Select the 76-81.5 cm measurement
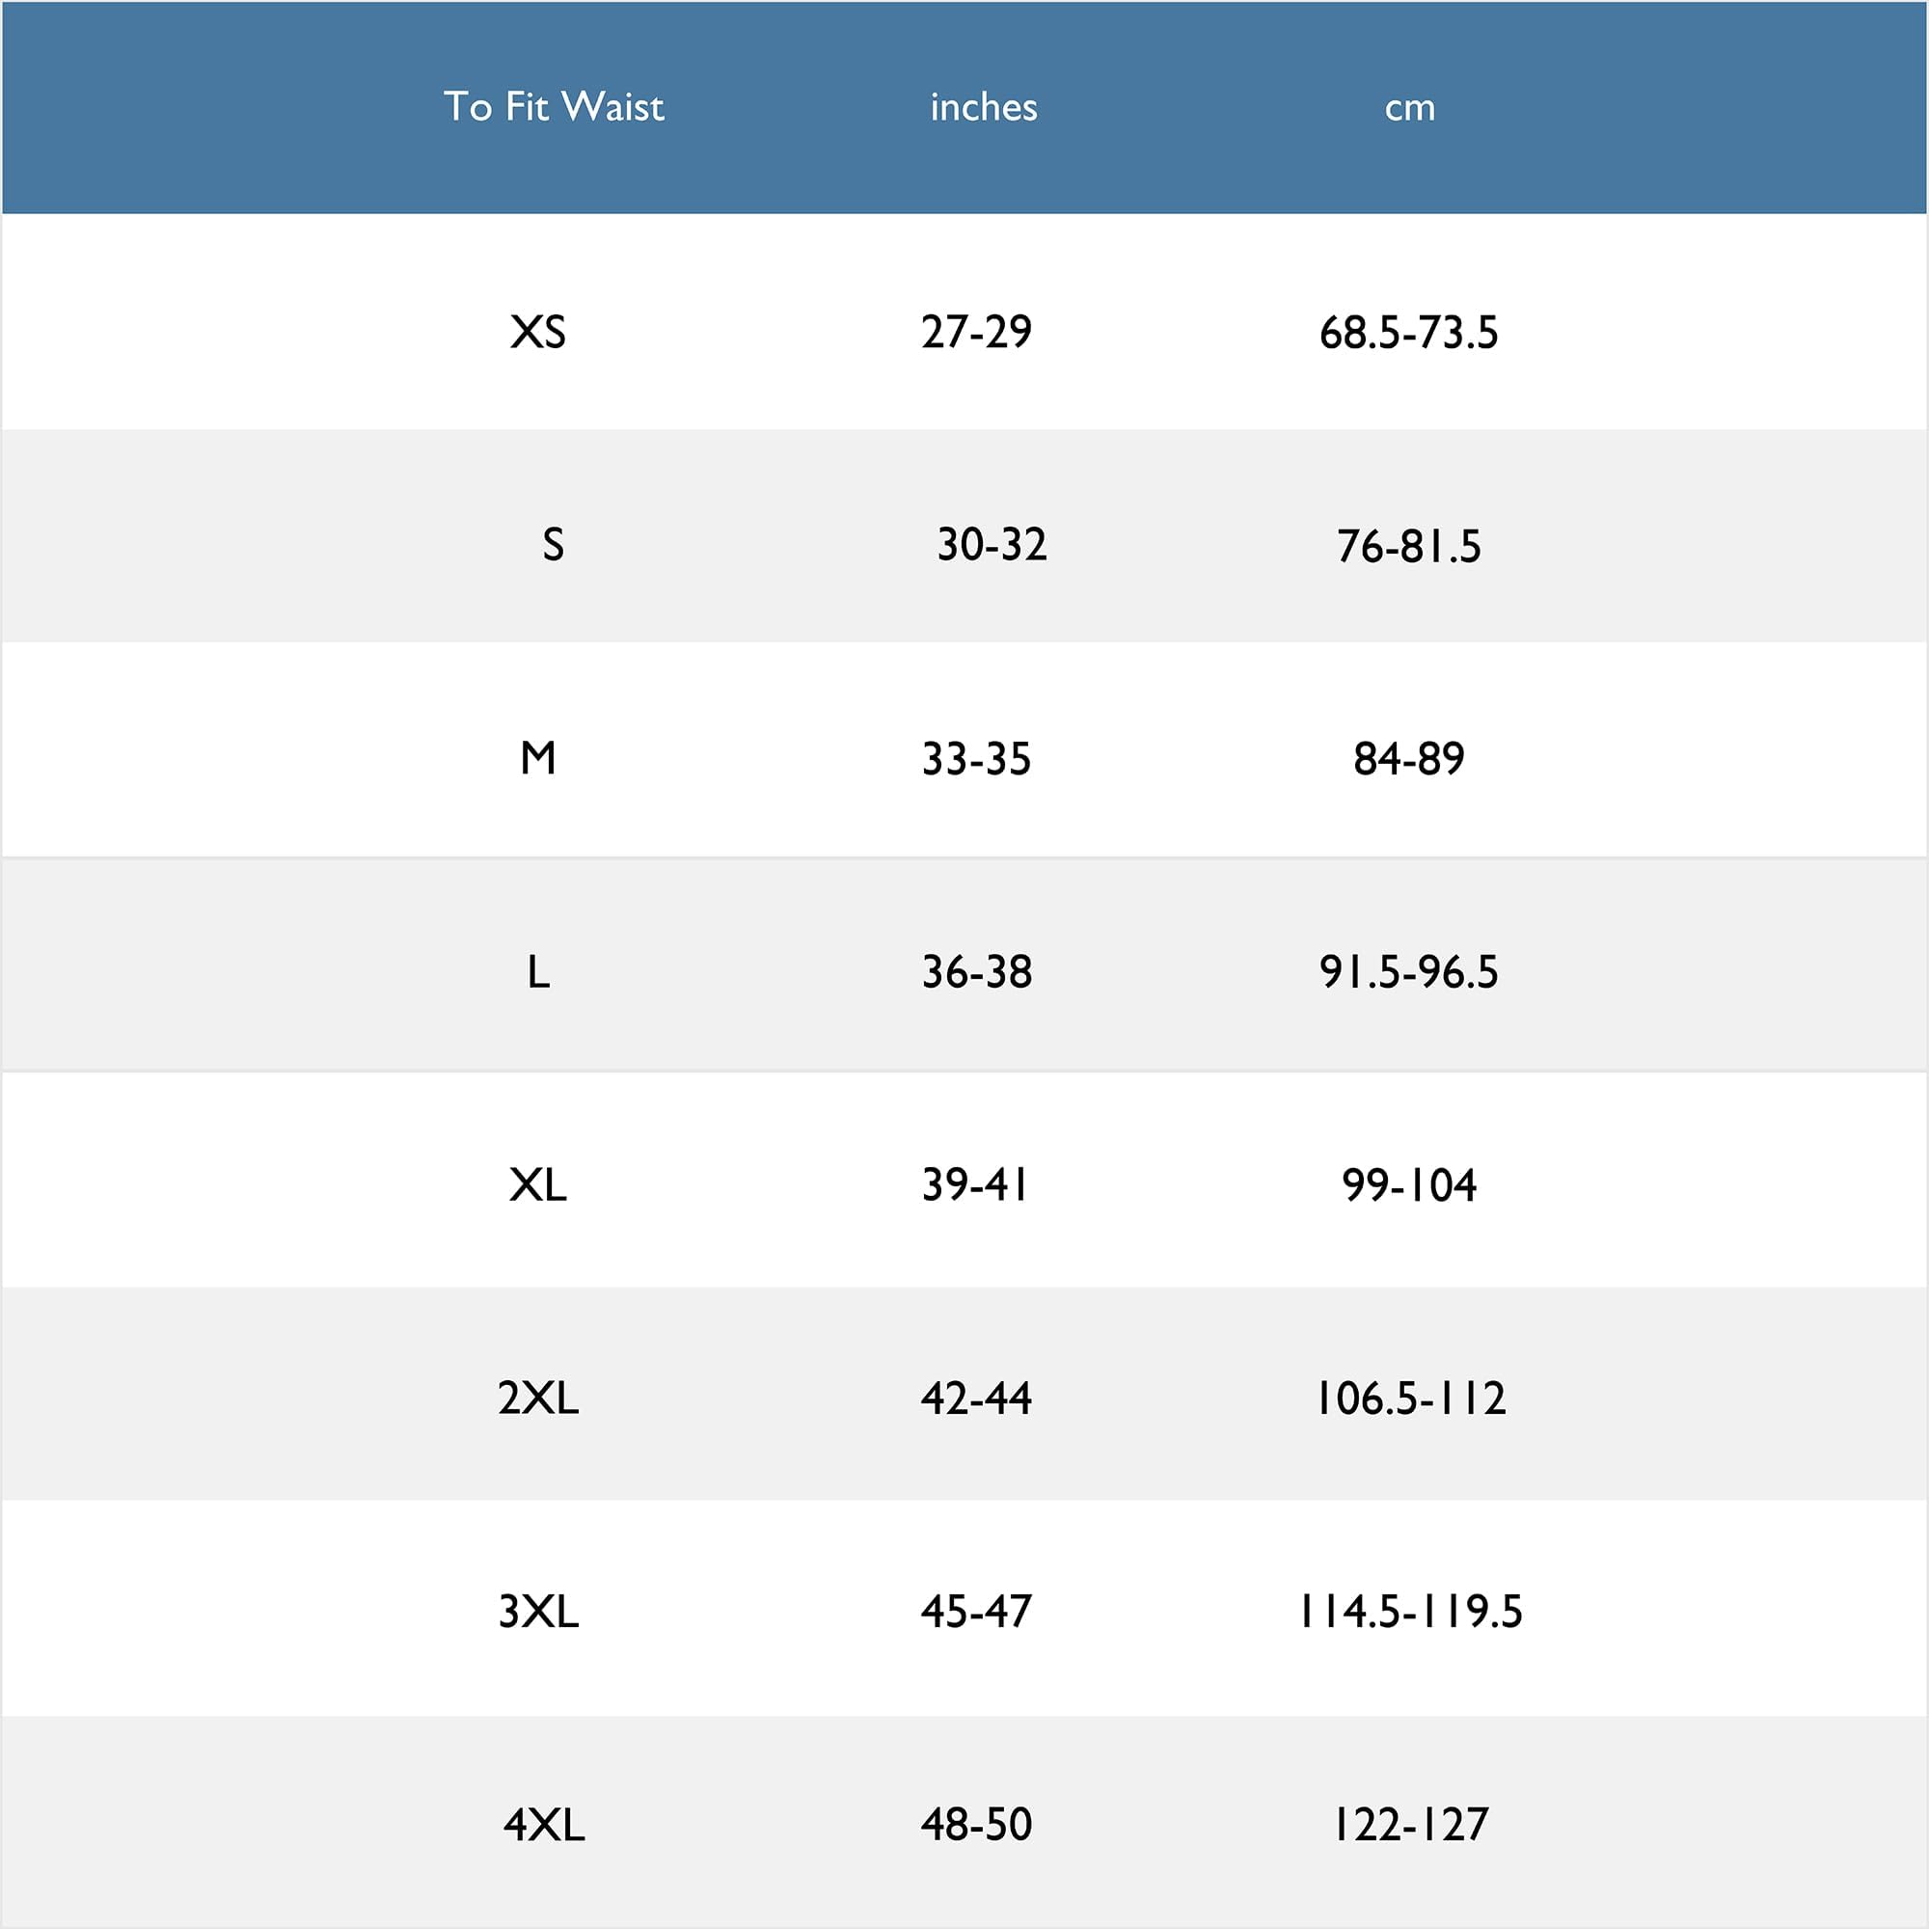The height and width of the screenshot is (1929, 1929). click(1409, 547)
